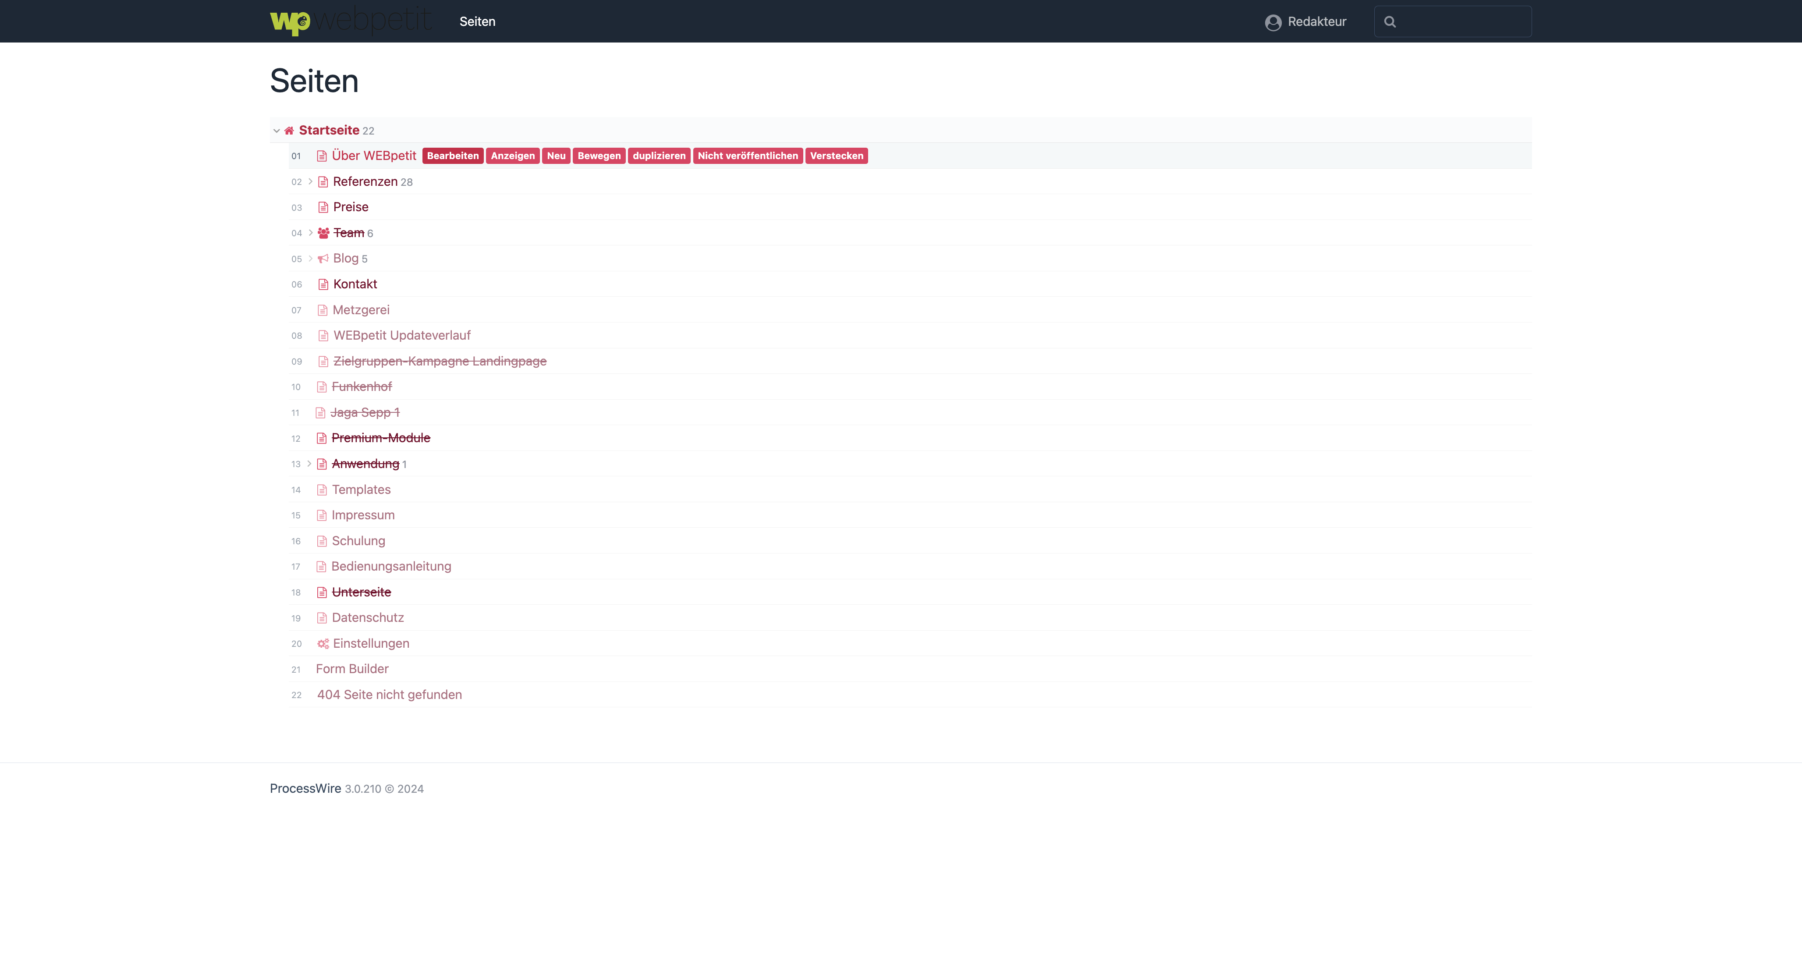Click the Bewegen action button
This screenshot has width=1802, height=965.
pos(599,156)
